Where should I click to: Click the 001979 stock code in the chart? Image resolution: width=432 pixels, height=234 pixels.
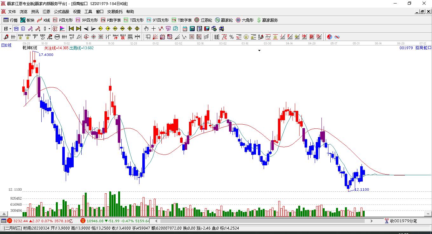(406, 48)
